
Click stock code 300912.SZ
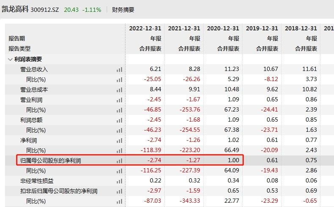pos(45,10)
